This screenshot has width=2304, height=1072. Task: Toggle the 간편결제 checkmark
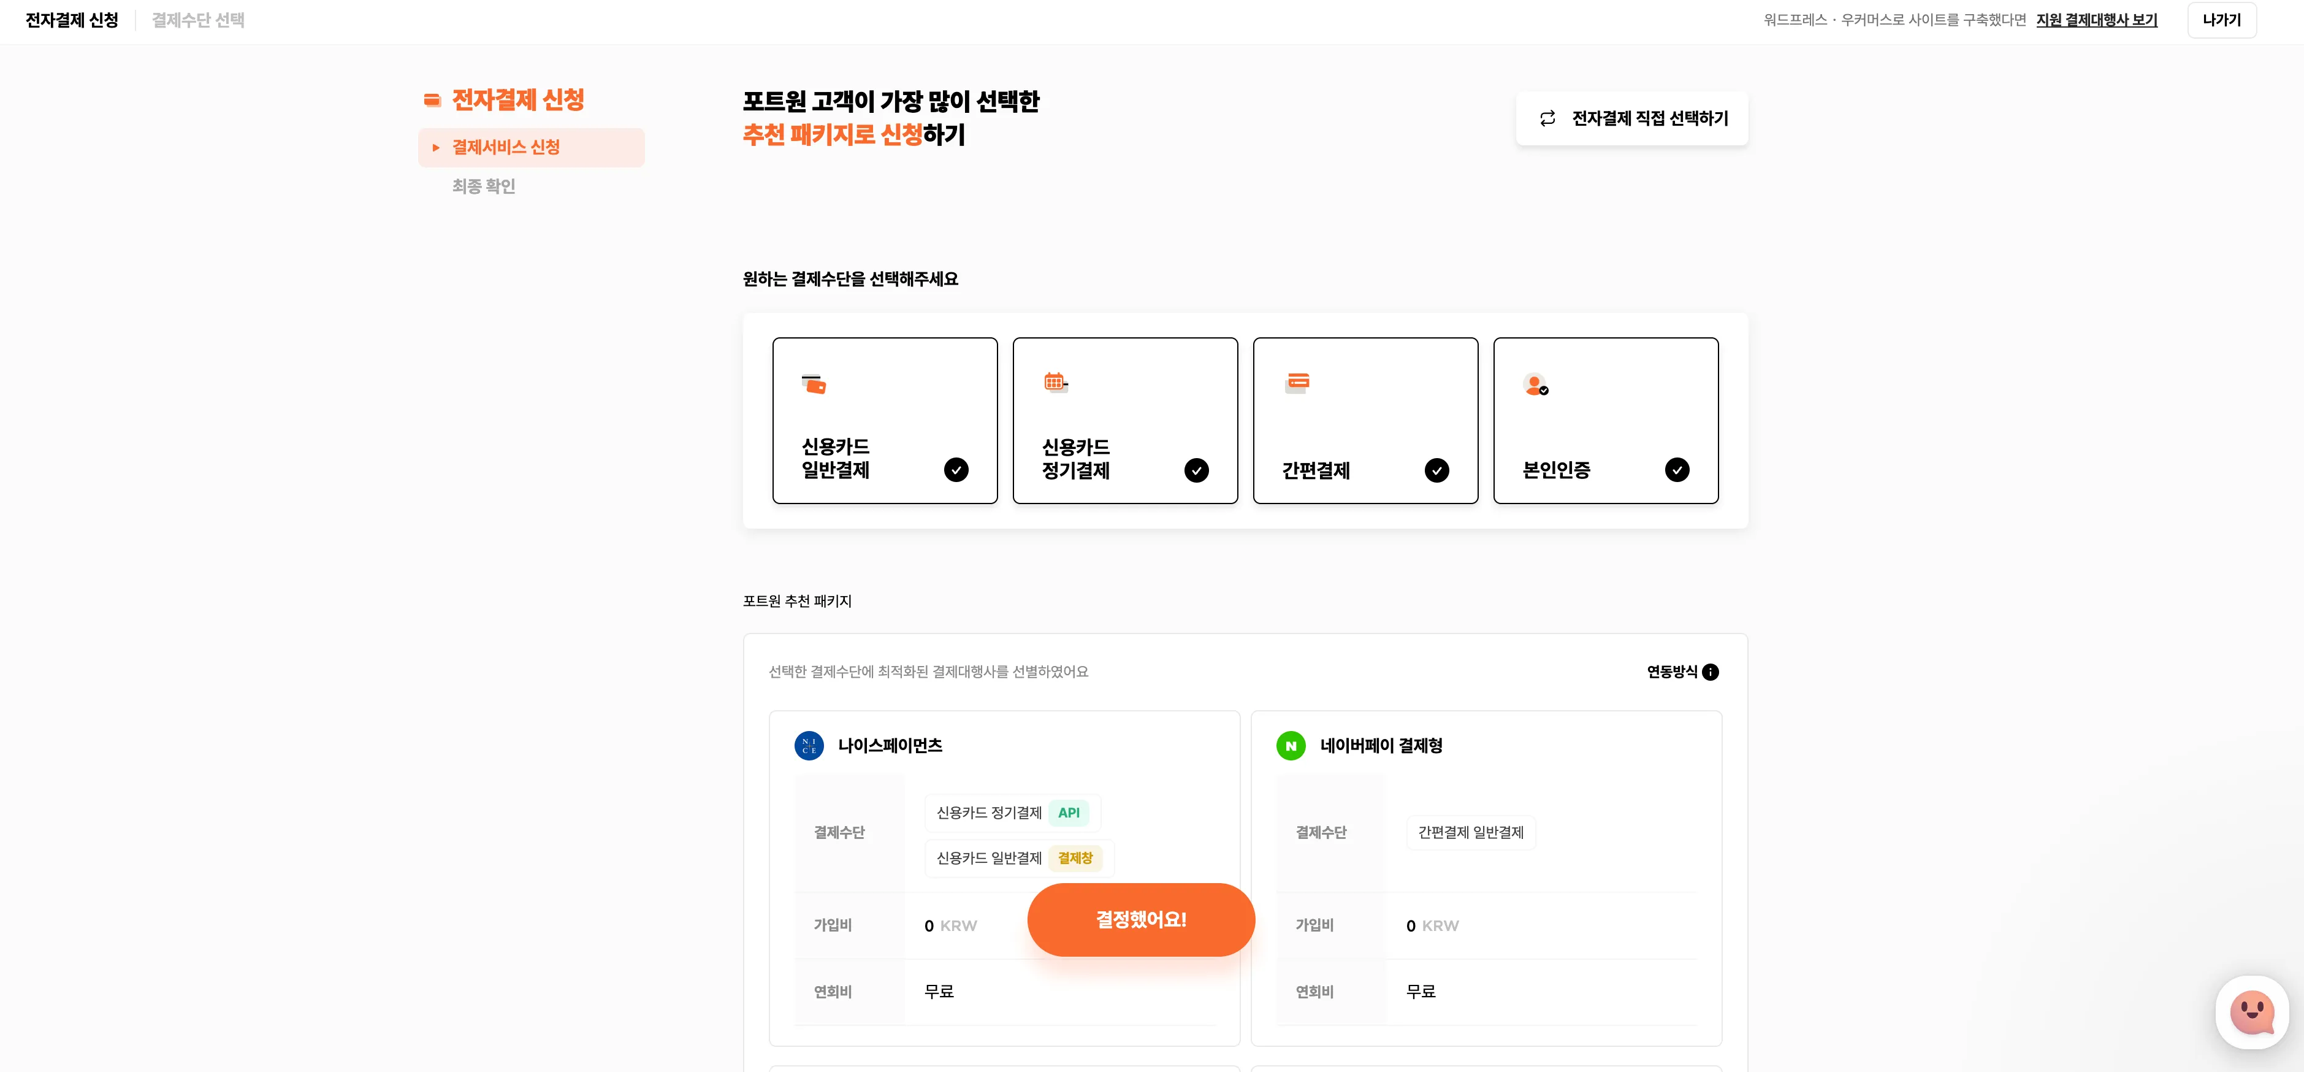[x=1436, y=470]
